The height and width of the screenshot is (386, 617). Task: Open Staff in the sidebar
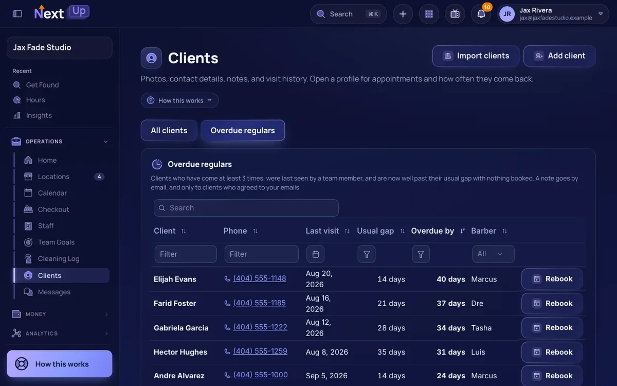(62, 226)
